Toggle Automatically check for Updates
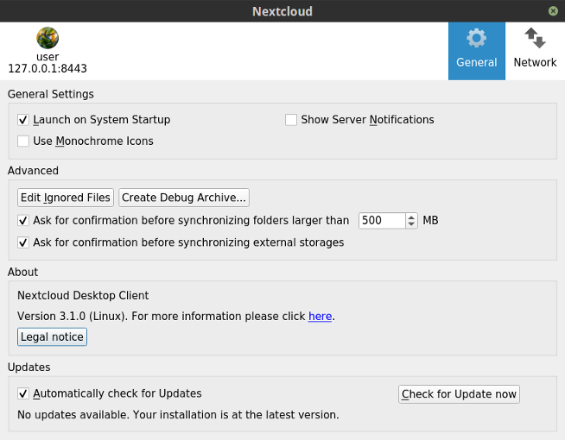 click(x=23, y=393)
